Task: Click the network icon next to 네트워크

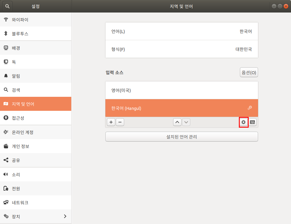Action: point(6,202)
